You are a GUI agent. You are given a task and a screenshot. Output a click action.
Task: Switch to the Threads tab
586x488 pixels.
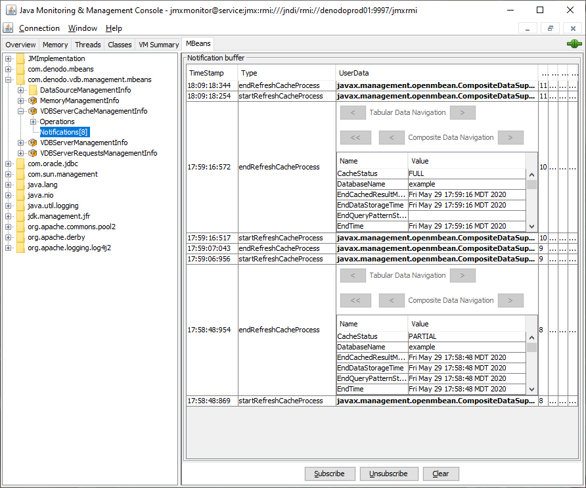pos(88,45)
